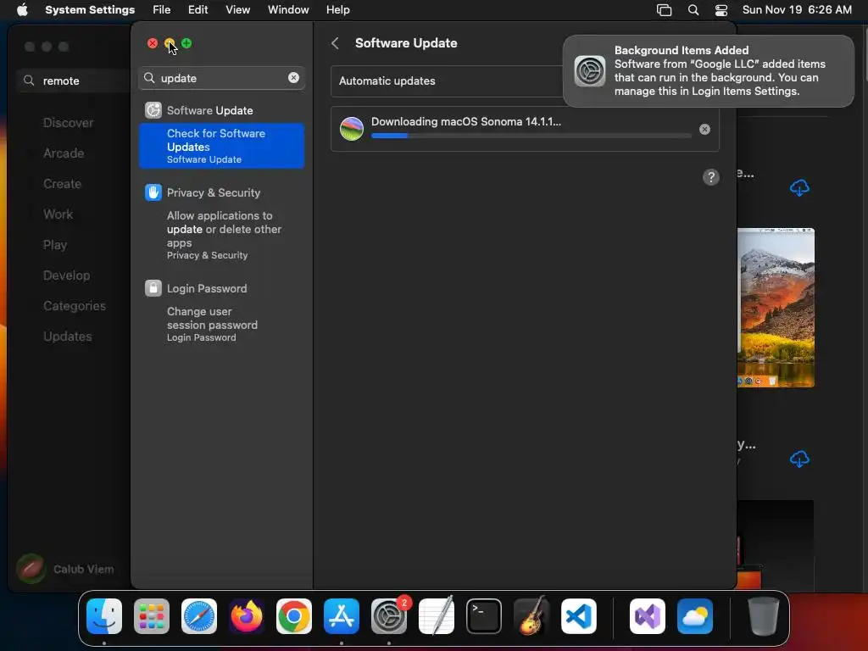Screen dimensions: 868x651
Task: Click the date and time in menu bar
Action: (797, 10)
